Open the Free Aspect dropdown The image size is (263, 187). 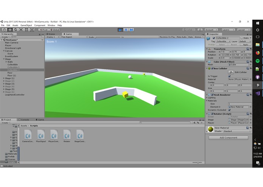point(74,37)
